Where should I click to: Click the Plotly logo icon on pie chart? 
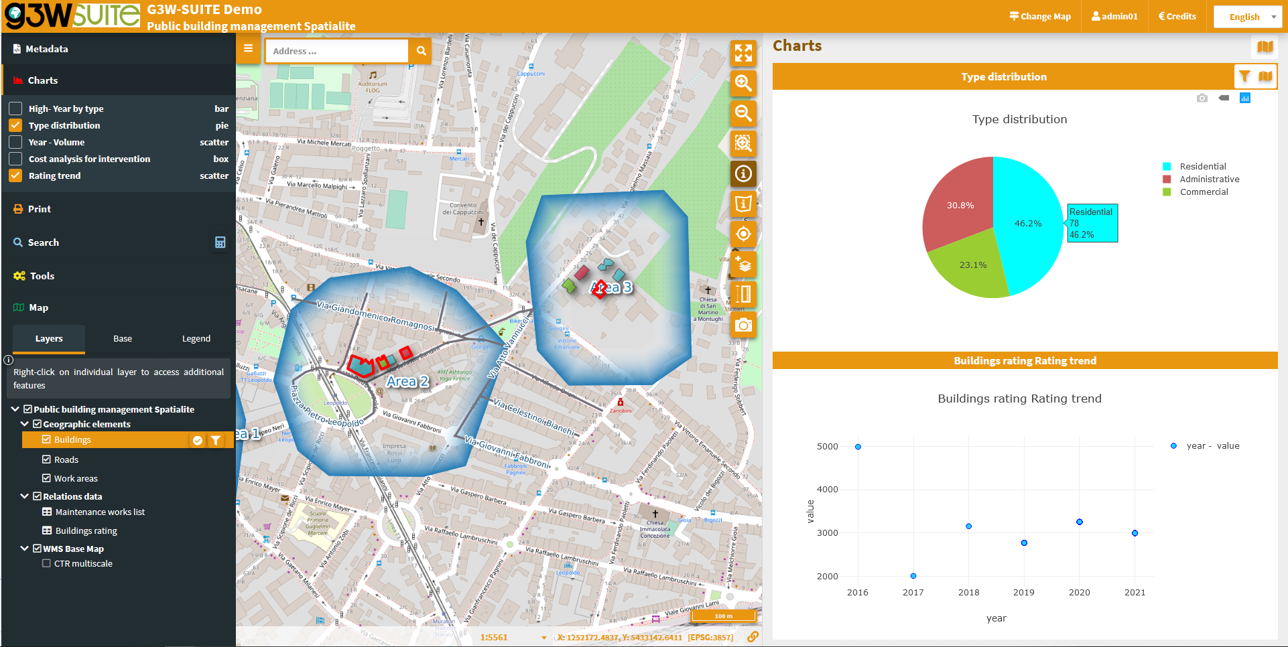(1245, 98)
